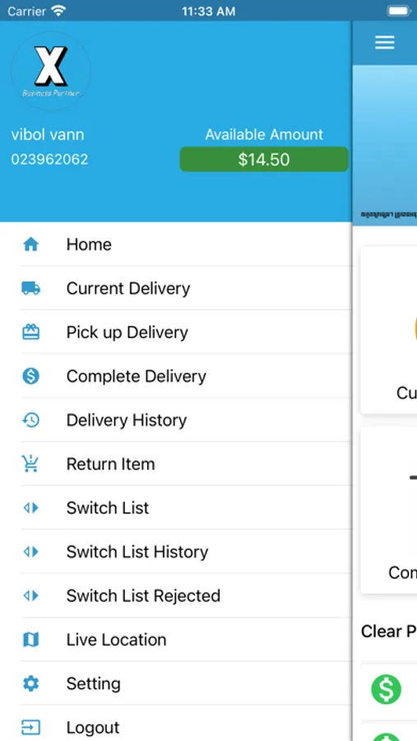Image resolution: width=417 pixels, height=741 pixels.
Task: Open Current Delivery from the menu
Action: tap(128, 288)
